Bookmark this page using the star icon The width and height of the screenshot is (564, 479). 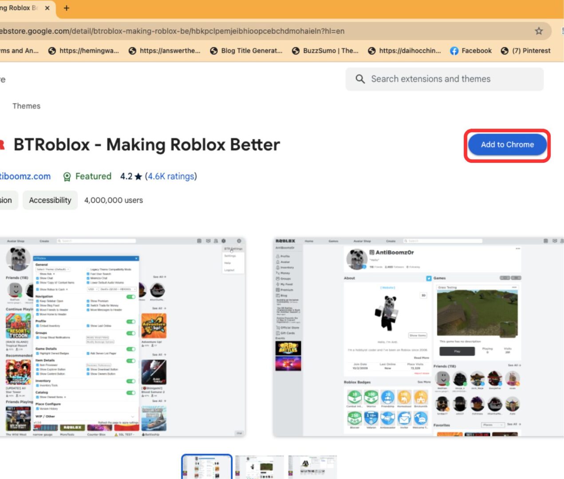538,31
